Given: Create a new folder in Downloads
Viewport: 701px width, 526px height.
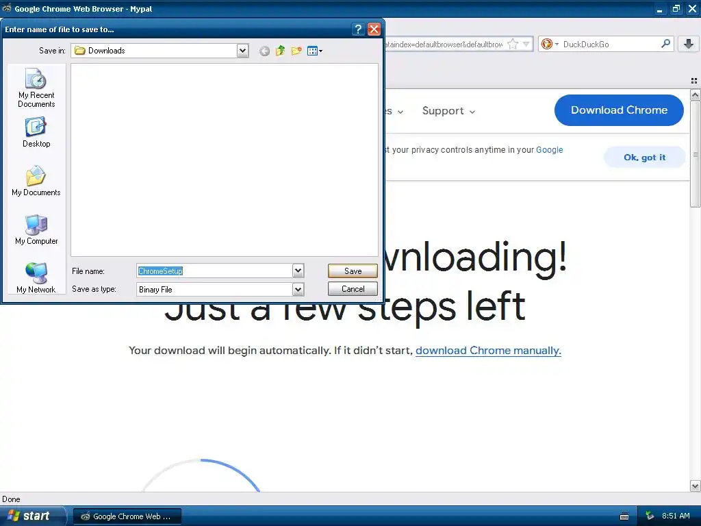Looking at the screenshot, I should pyautogui.click(x=296, y=51).
